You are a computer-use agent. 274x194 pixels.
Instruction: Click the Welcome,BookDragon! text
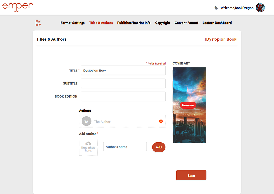237,8
